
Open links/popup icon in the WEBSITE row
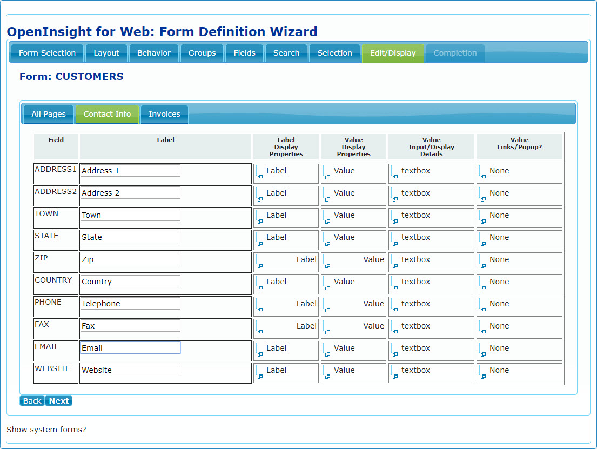pos(483,376)
